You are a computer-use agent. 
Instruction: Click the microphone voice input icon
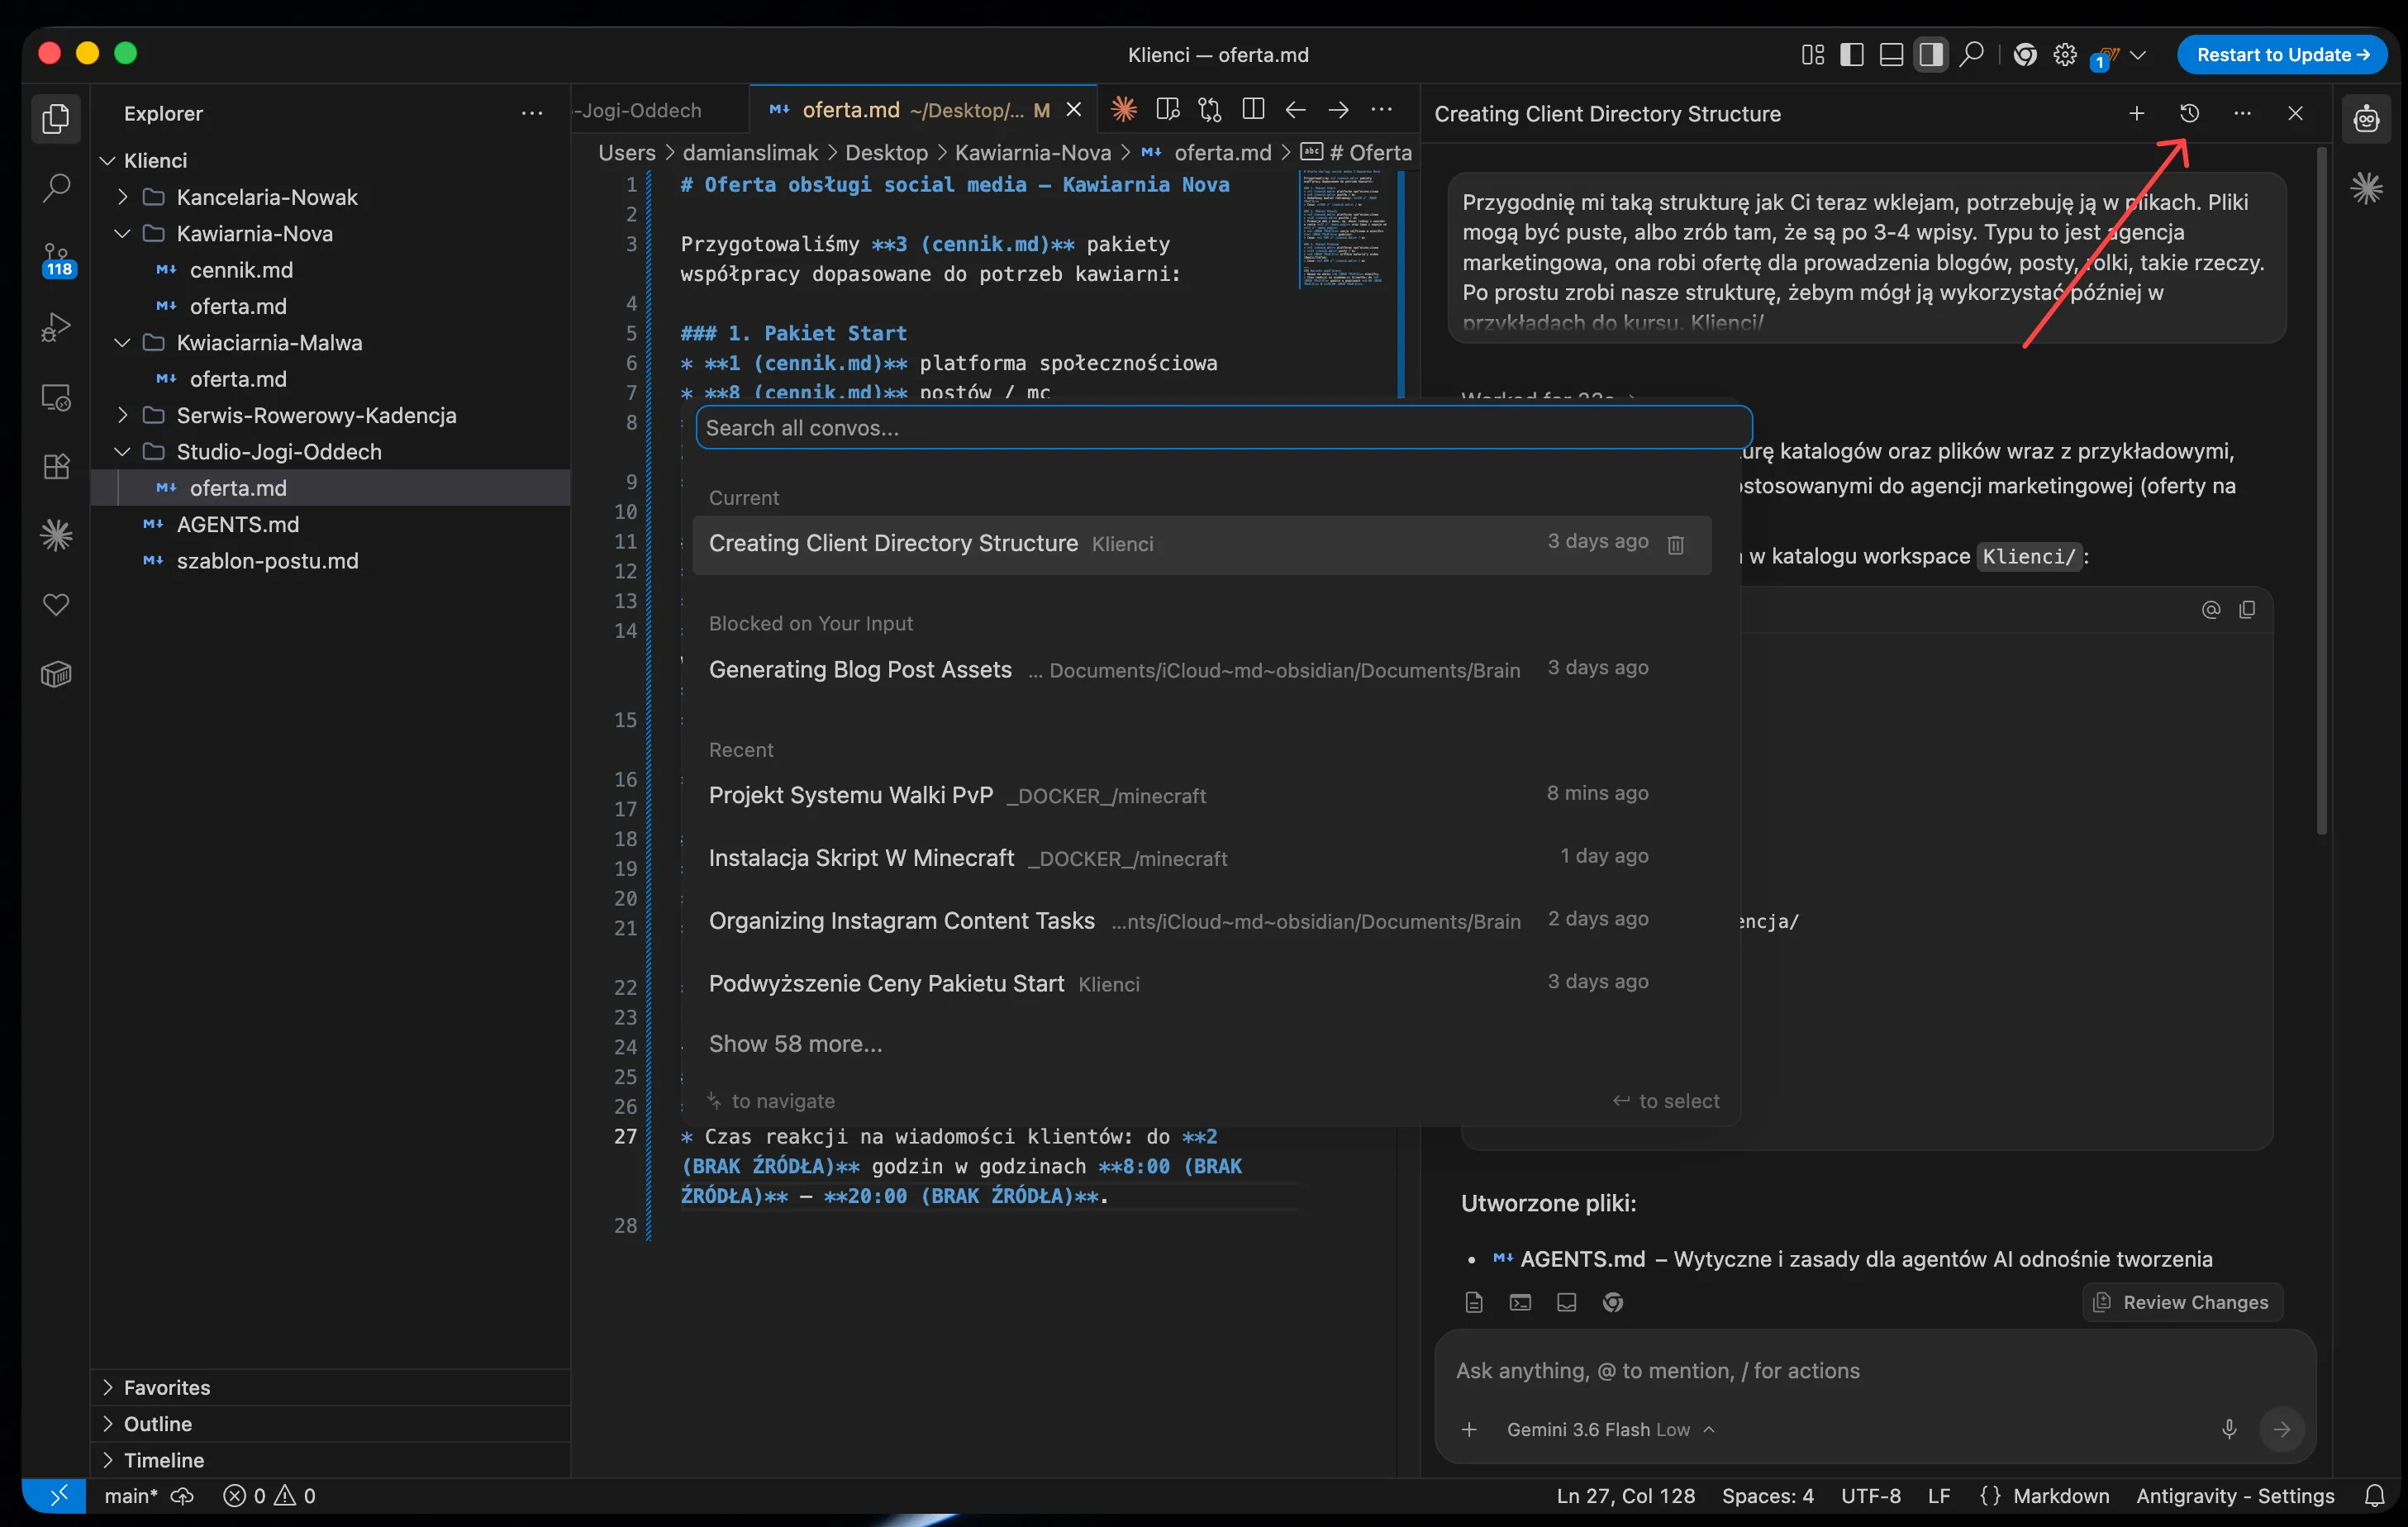2229,1429
